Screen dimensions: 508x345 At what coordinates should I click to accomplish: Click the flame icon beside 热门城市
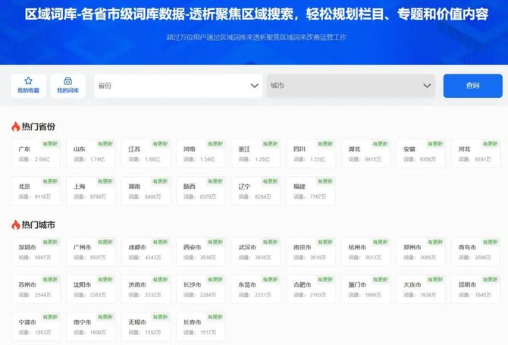(16, 224)
